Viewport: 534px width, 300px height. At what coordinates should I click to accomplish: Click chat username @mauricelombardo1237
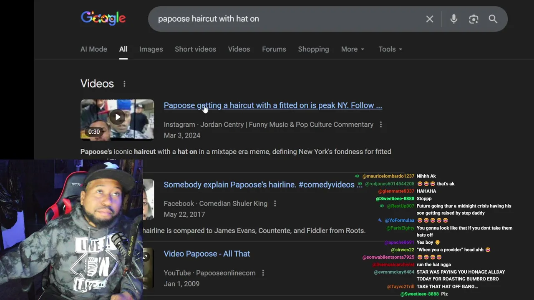click(388, 176)
